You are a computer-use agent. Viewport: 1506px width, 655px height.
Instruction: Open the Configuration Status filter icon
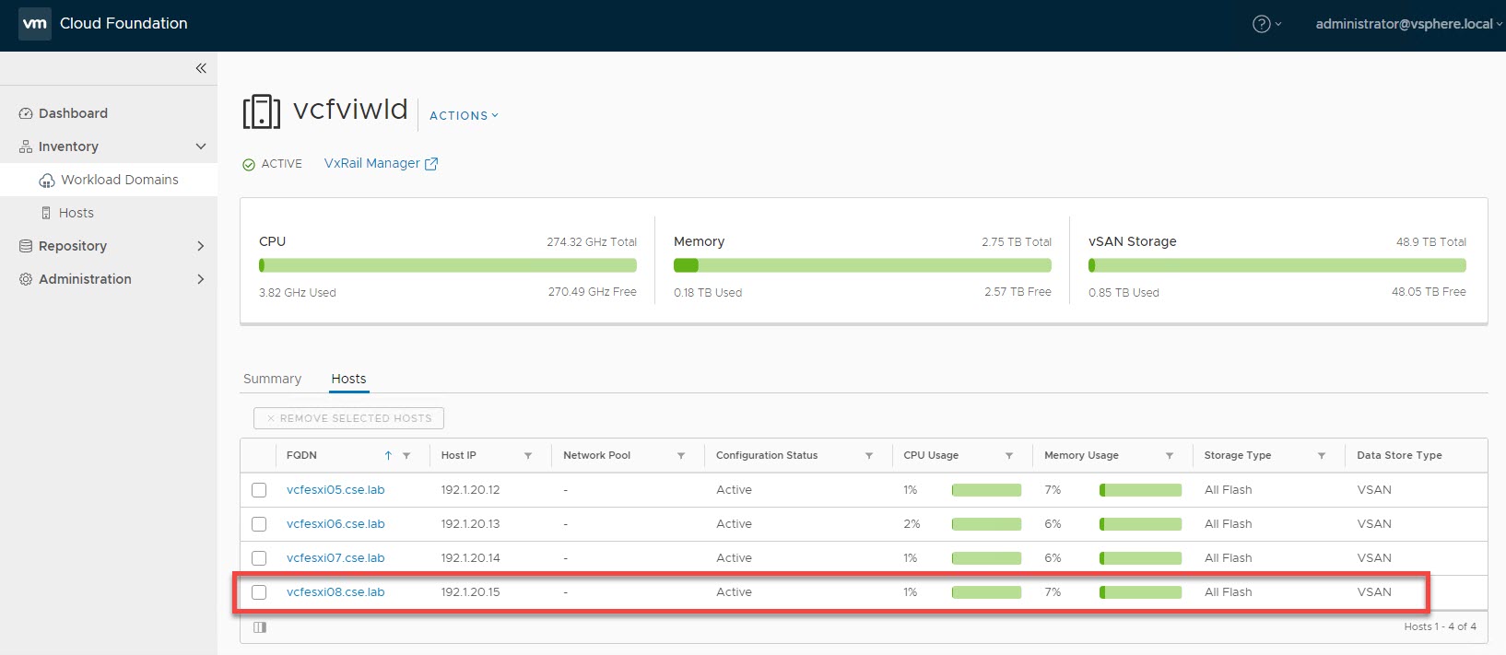point(869,456)
